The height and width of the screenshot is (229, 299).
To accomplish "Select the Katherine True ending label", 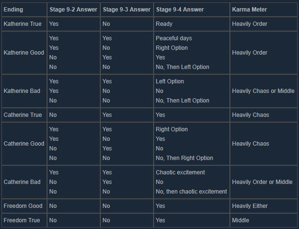I will pos(23,24).
